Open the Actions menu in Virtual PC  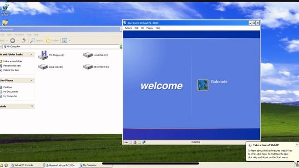(x=128, y=28)
